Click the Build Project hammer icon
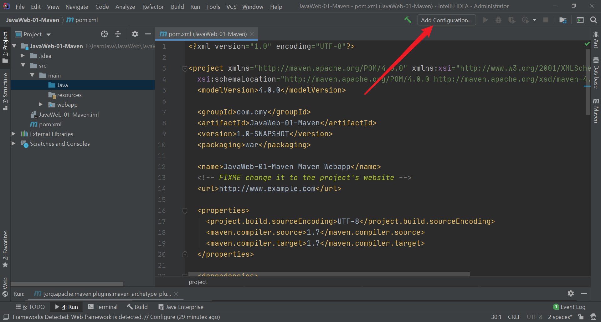The width and height of the screenshot is (601, 322). [x=408, y=20]
